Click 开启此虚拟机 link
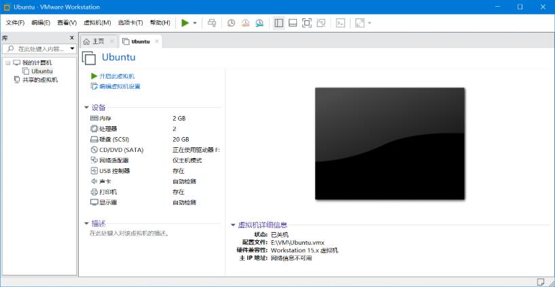This screenshot has width=555, height=287. coord(113,76)
